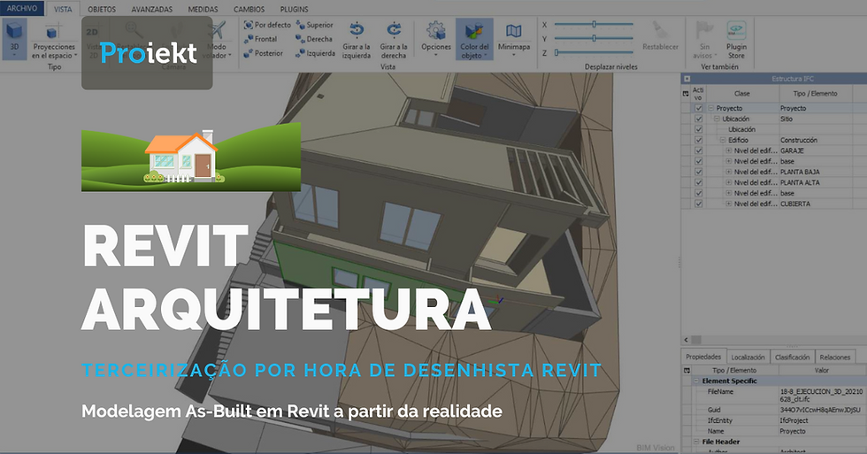Open the Sin avisos flag
Screen dimensions: 867x454
704,40
